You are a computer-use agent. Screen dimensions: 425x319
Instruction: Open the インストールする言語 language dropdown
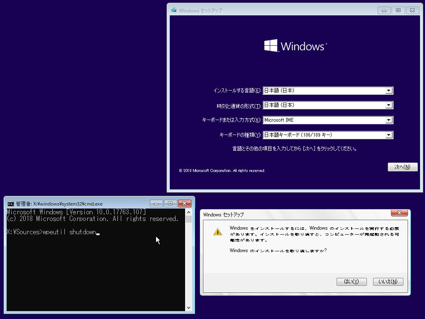389,90
